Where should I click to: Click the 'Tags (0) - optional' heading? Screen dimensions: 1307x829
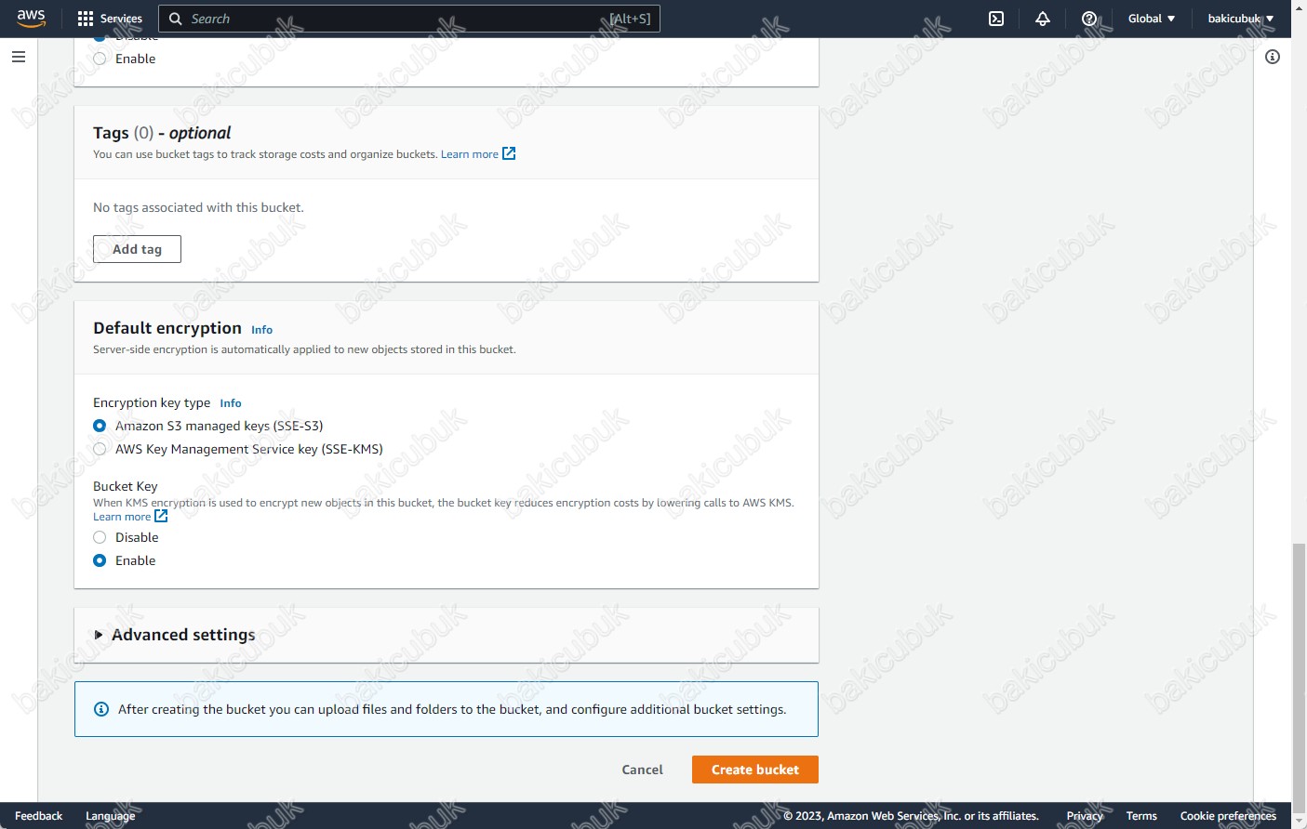tap(162, 133)
